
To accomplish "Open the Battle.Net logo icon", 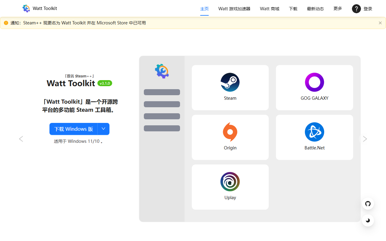I will 315,132.
